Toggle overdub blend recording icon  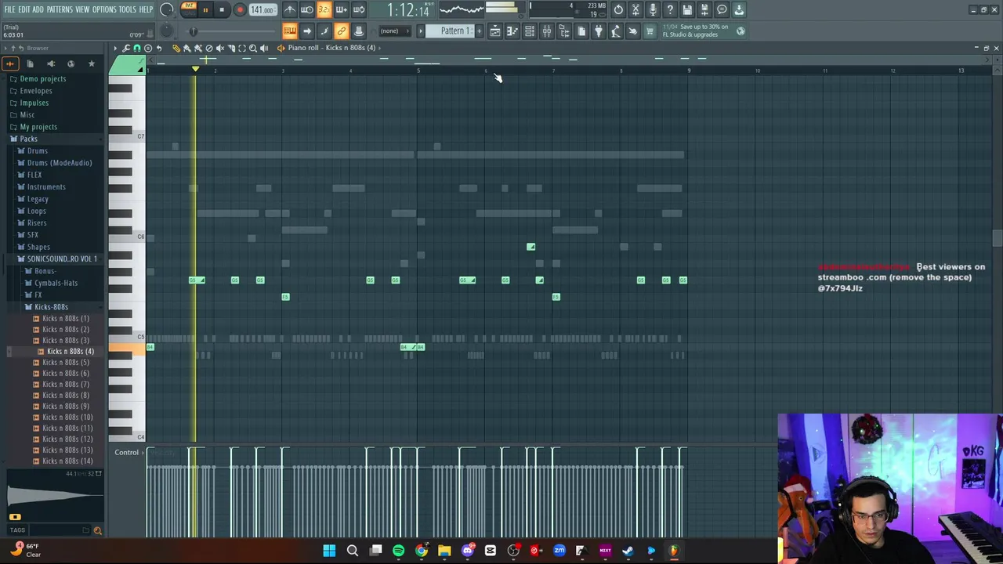coord(342,10)
